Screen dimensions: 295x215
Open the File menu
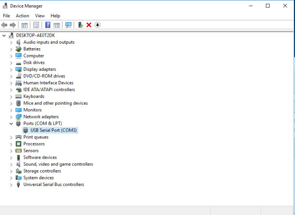6,16
